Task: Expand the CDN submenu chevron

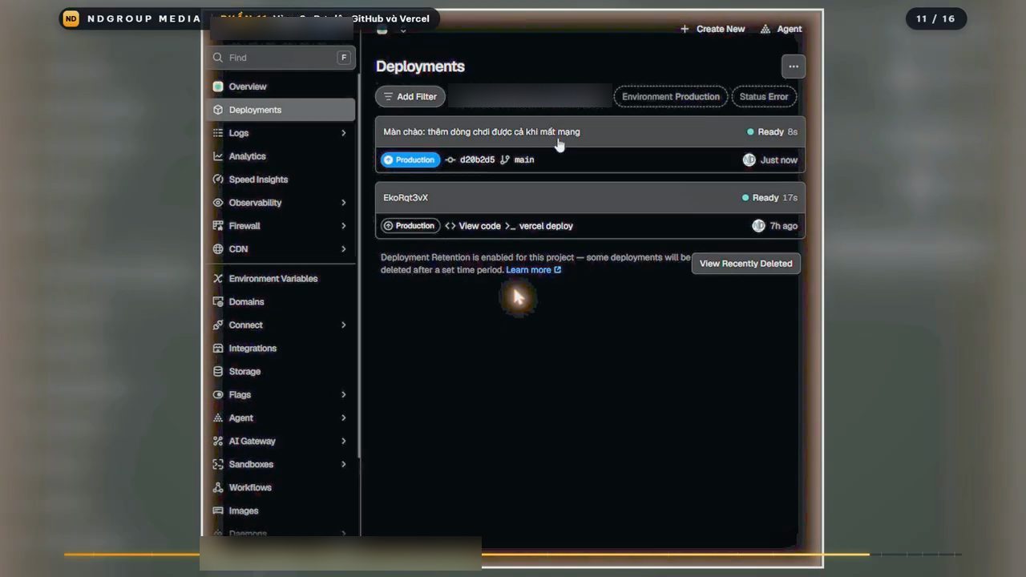Action: point(344,249)
